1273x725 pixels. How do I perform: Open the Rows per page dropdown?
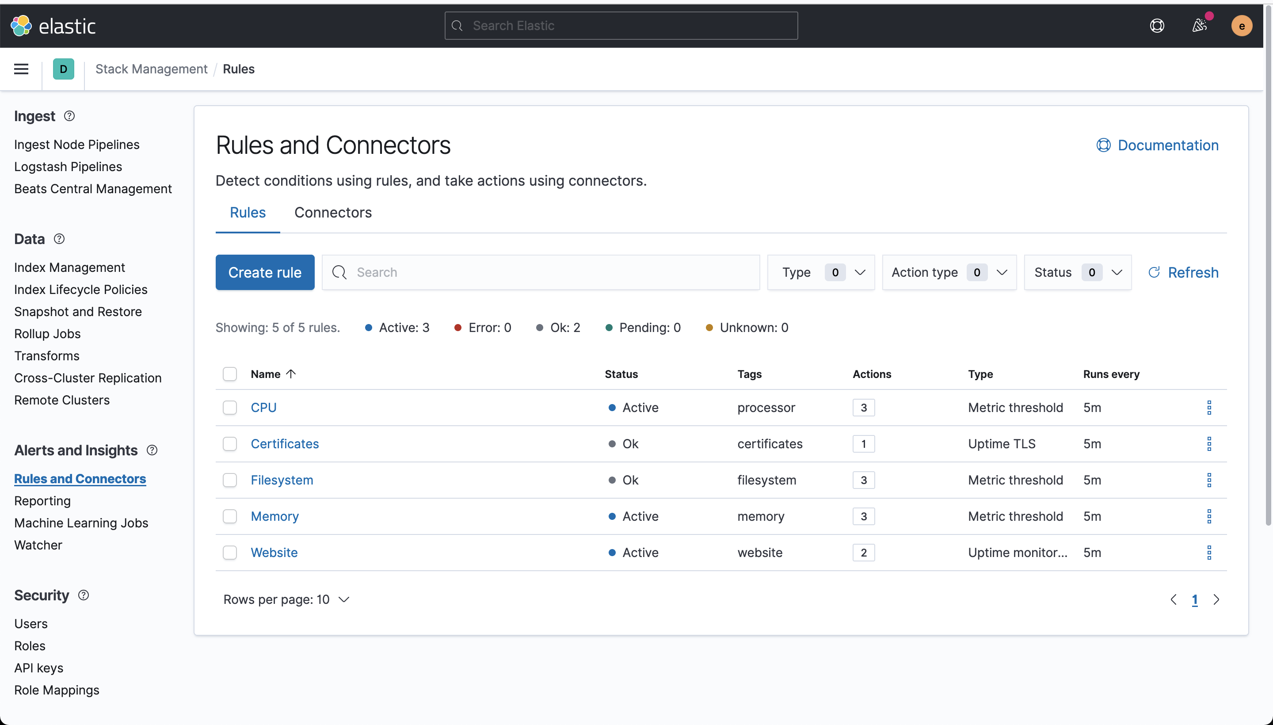(x=286, y=599)
